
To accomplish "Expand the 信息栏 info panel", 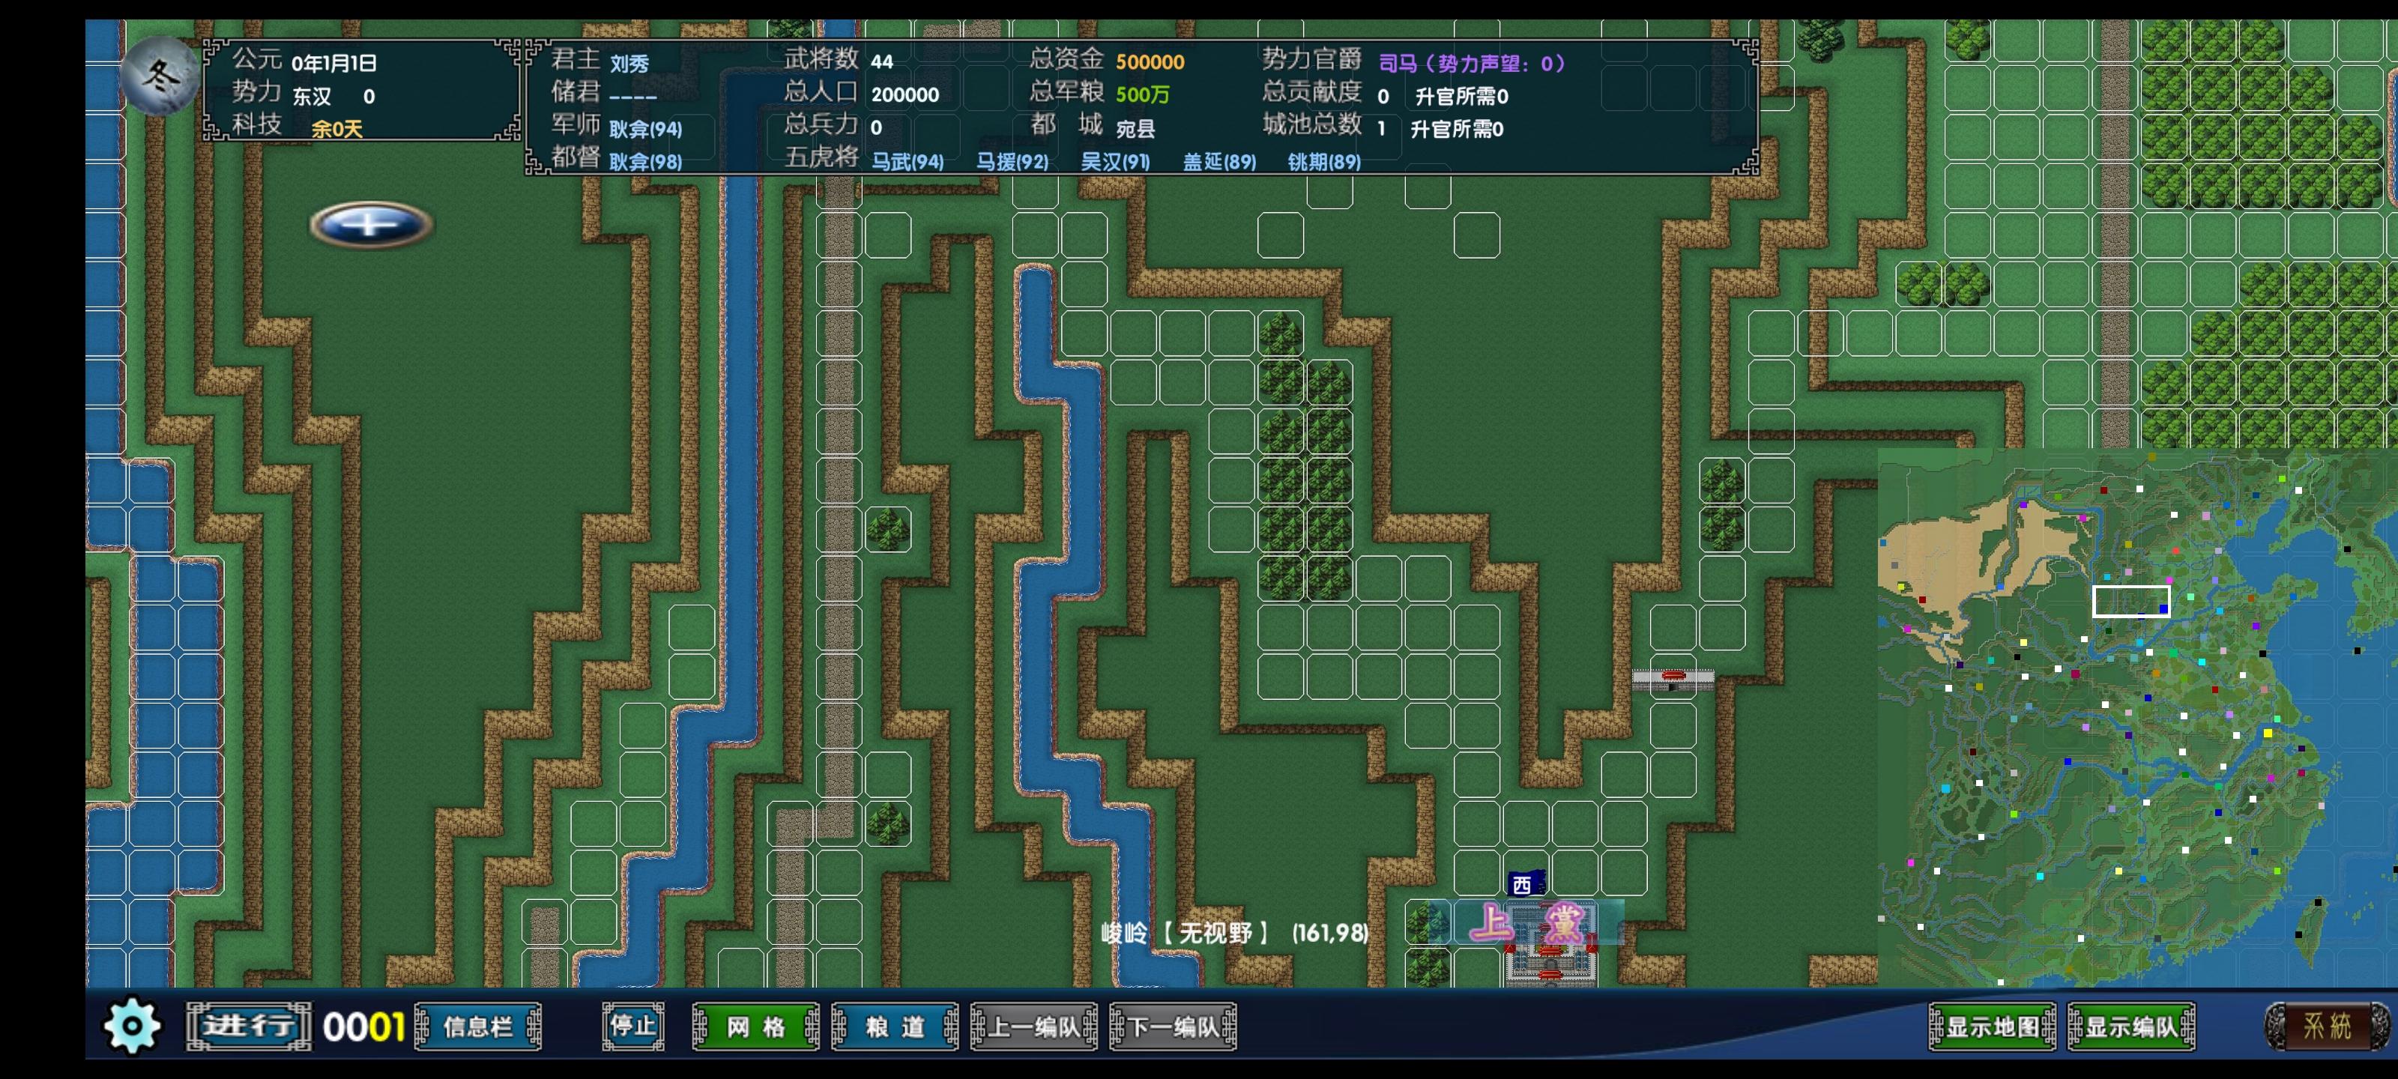I will pyautogui.click(x=477, y=1027).
